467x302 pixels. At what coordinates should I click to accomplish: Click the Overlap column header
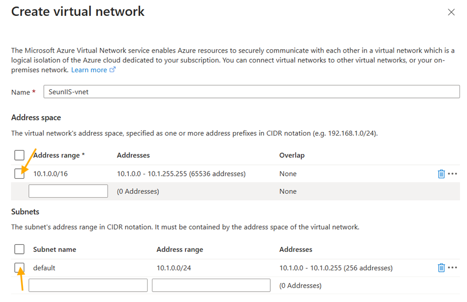(x=292, y=155)
